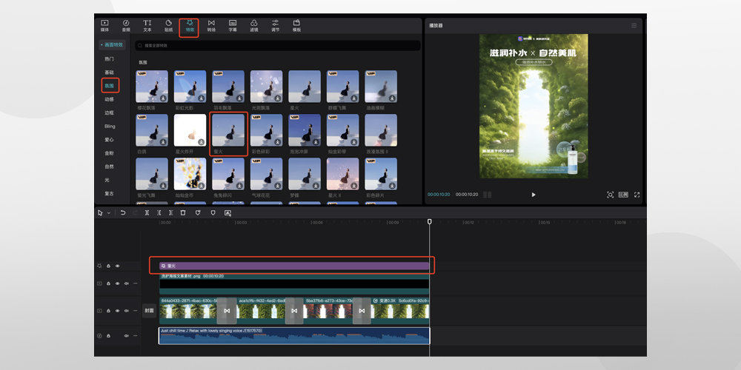Open the 调节 adjustment tab
Screen dimensions: 741x370
[x=275, y=25]
